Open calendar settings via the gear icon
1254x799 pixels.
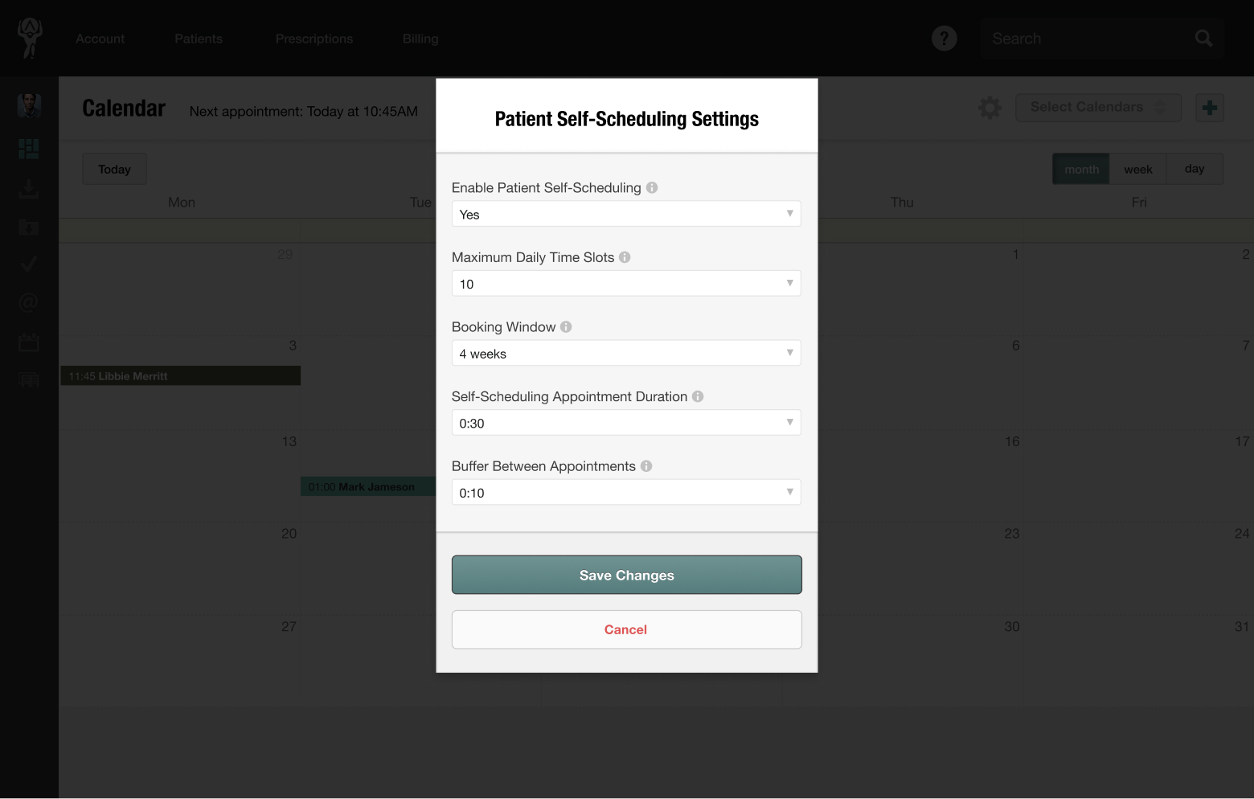[x=990, y=108]
